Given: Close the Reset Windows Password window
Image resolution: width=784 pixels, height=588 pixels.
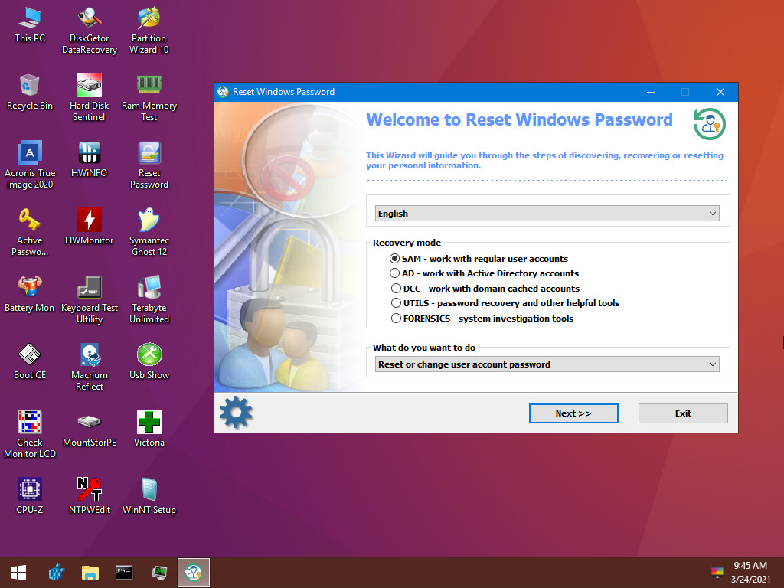Looking at the screenshot, I should click(x=720, y=92).
